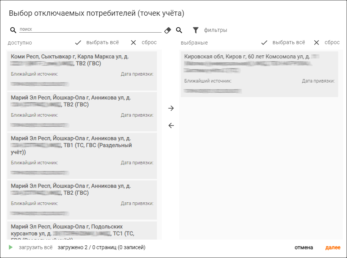Click into the поиск search field
347x258 pixels.
(x=90, y=29)
